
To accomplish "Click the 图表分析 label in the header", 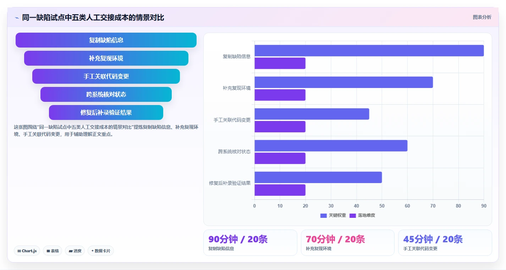I will pyautogui.click(x=482, y=17).
